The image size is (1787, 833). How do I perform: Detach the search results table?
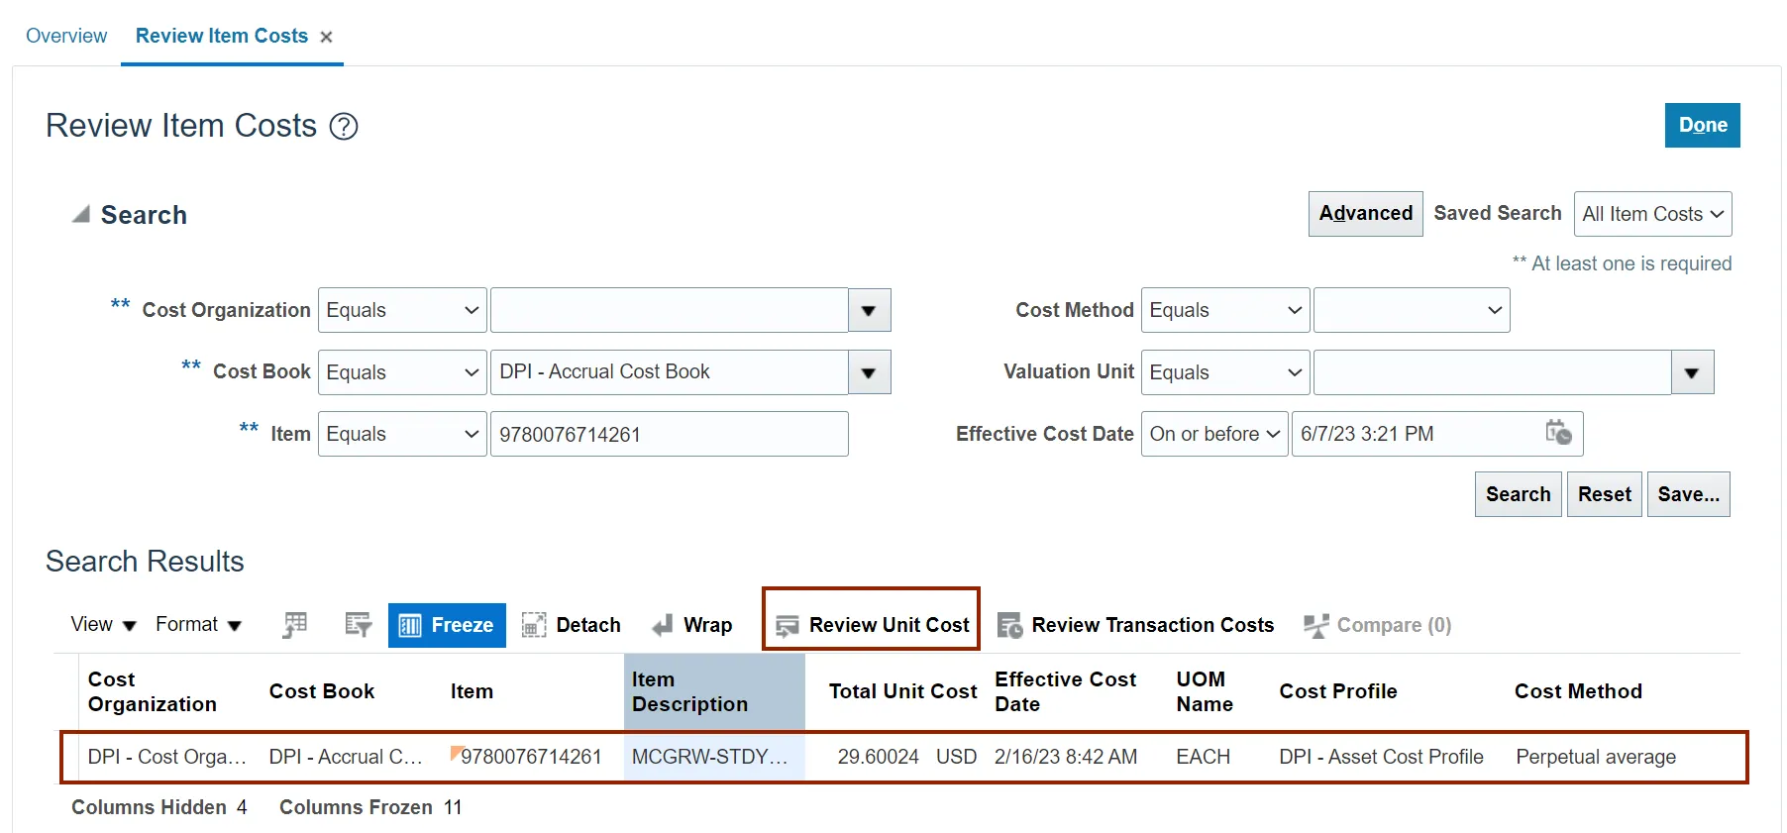(572, 625)
